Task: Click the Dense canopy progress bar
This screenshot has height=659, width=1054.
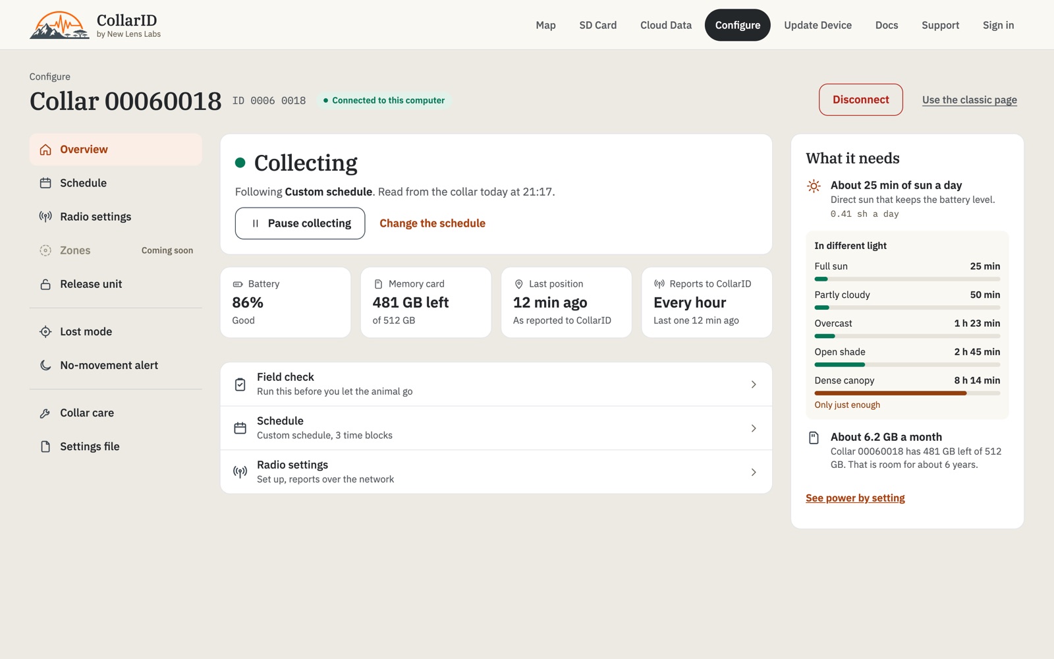Action: pyautogui.click(x=907, y=393)
